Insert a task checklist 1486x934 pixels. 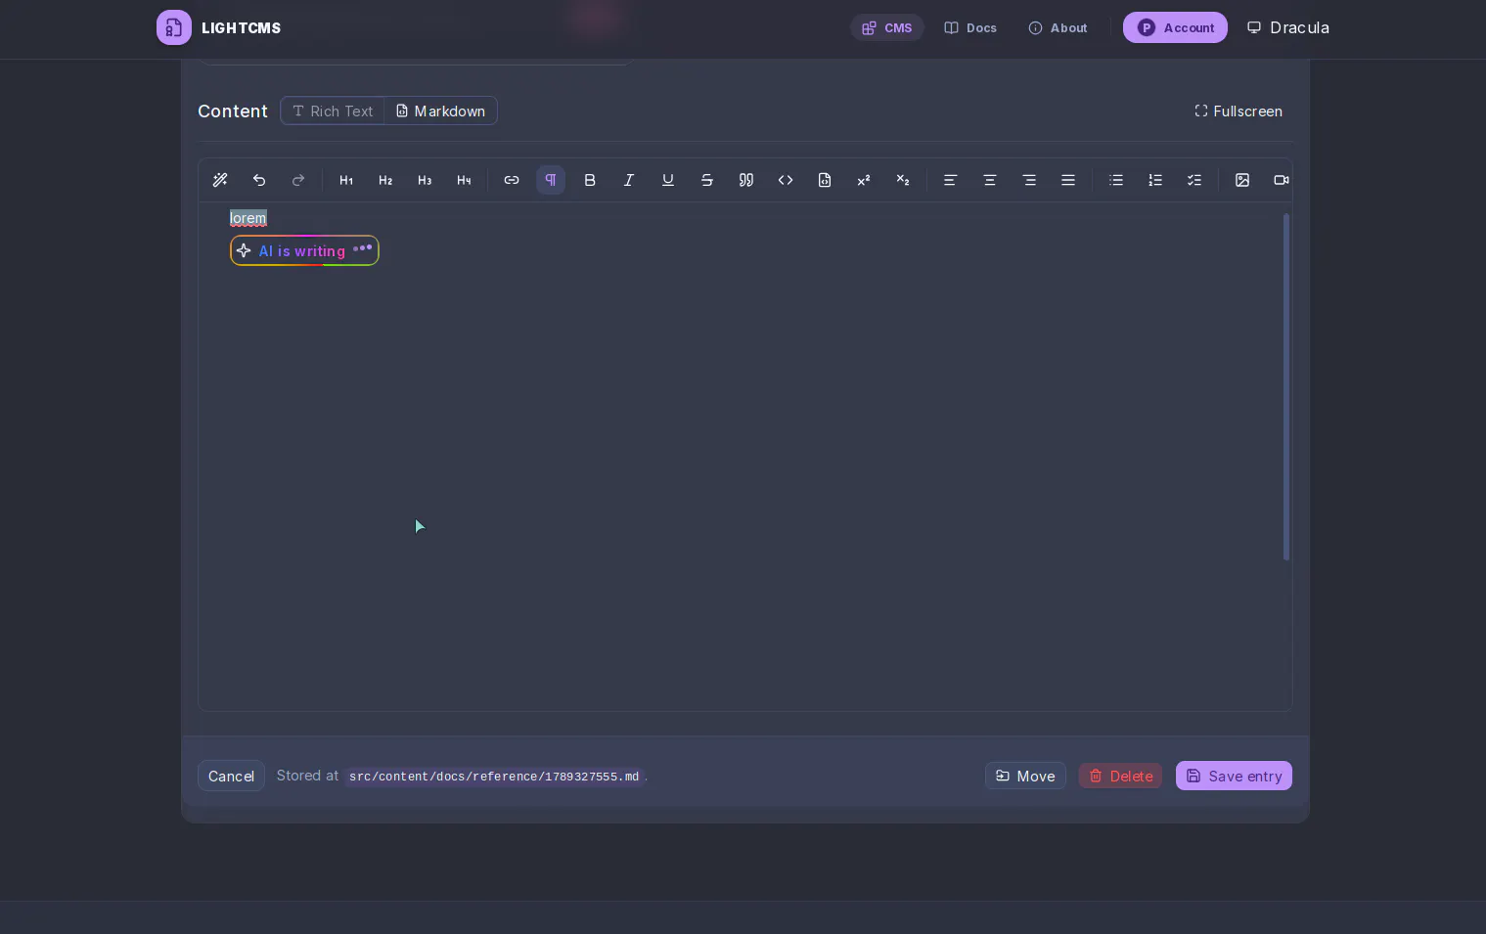1194,180
